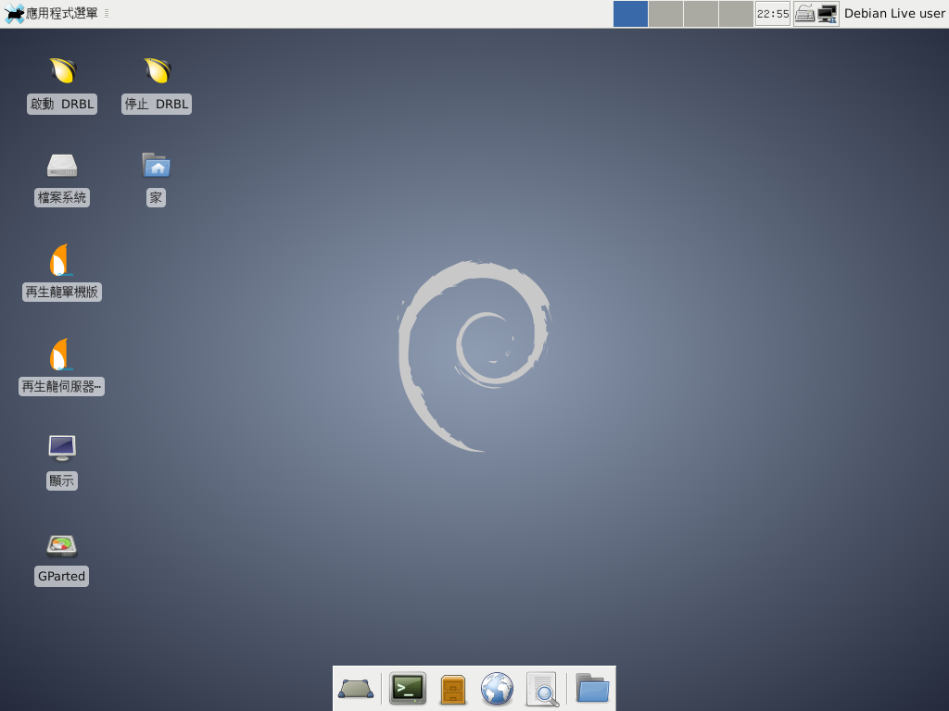Select the 停止 DRBL desktop icon
This screenshot has height=711, width=949.
(157, 71)
